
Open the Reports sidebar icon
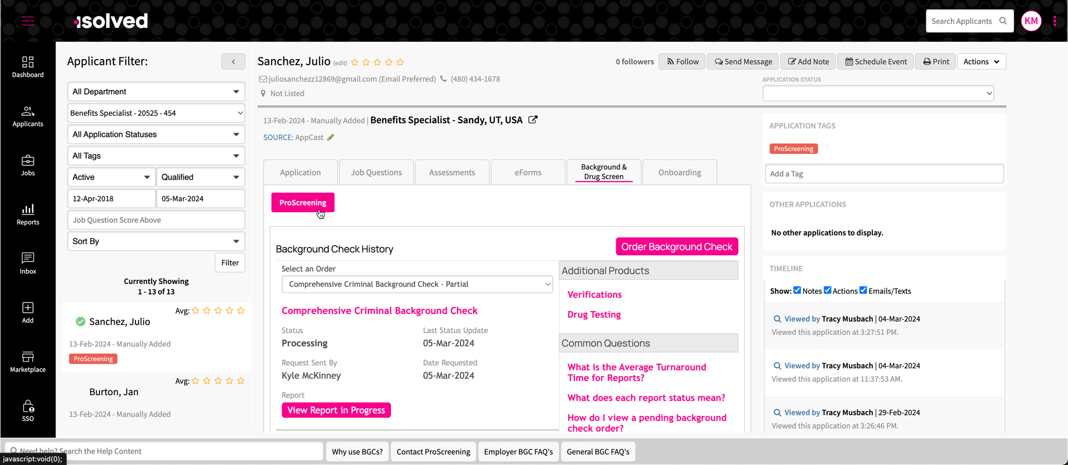[x=28, y=214]
